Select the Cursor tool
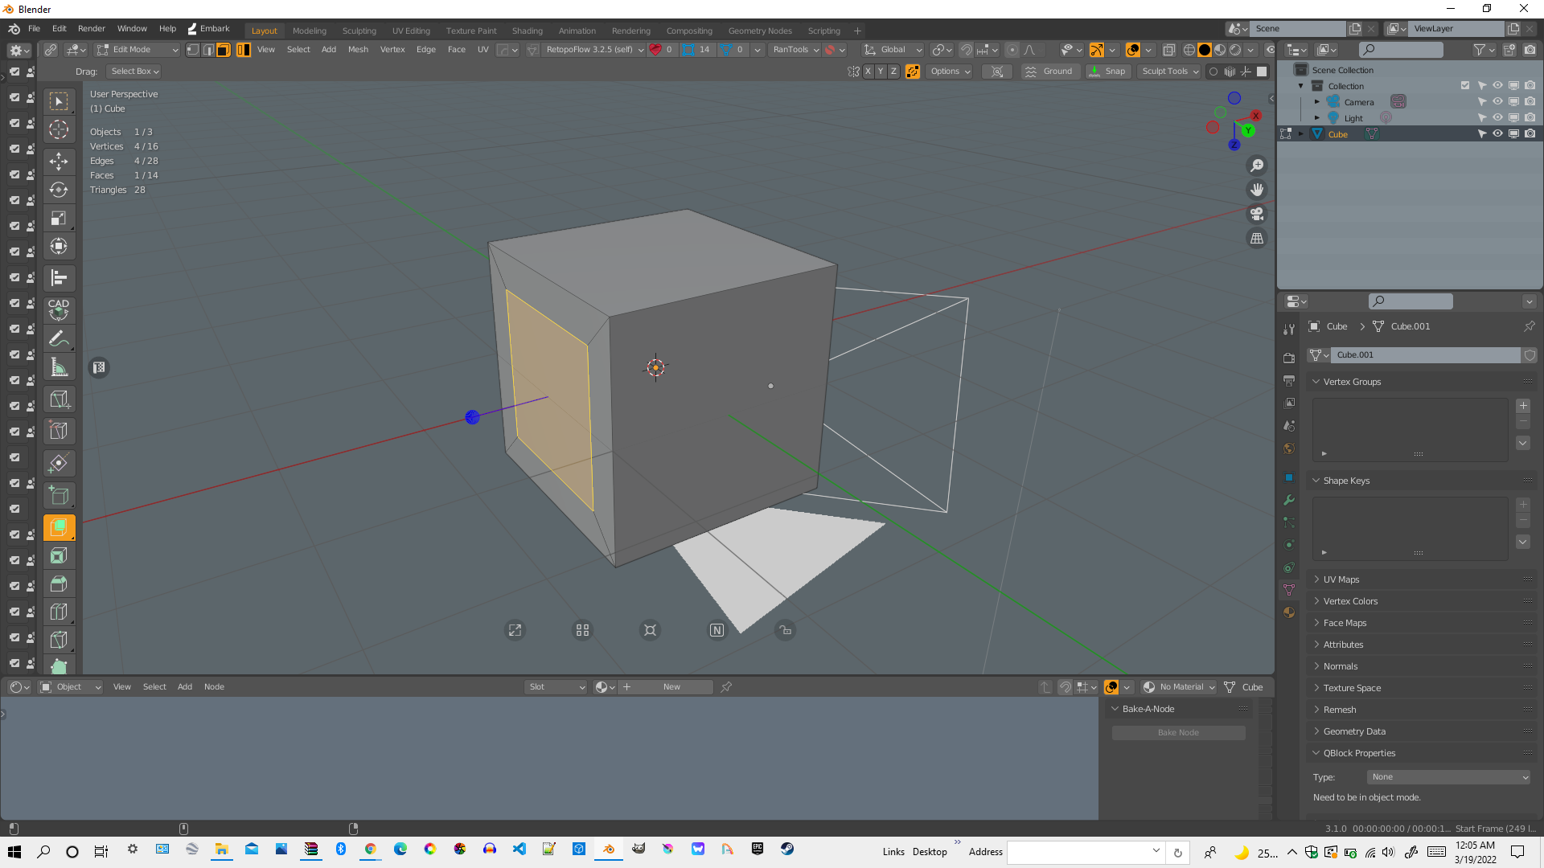 pyautogui.click(x=59, y=129)
